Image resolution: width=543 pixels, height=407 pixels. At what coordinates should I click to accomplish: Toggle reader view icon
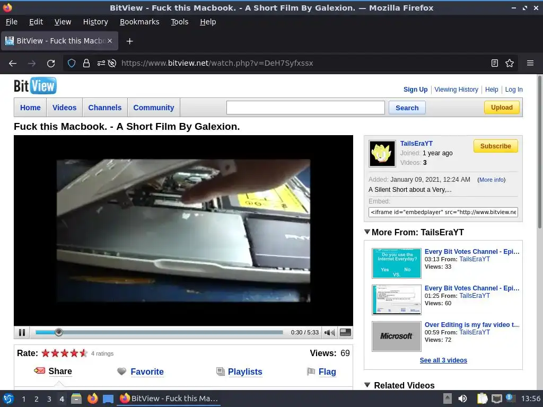(x=495, y=64)
